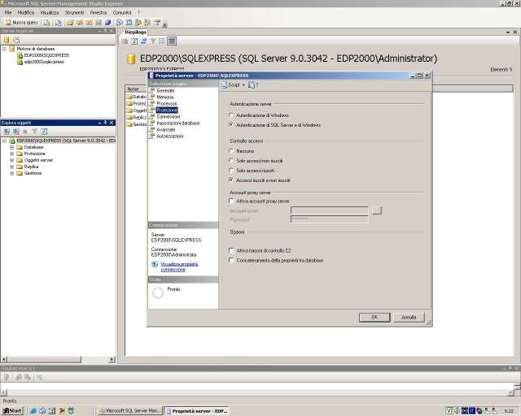Click the yellow server icon in registered servers toolbar

pyautogui.click(x=7, y=40)
